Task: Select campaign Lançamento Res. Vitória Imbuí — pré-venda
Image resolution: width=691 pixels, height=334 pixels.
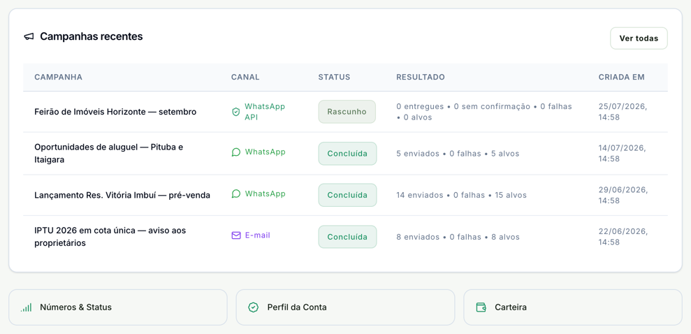Action: [x=122, y=195]
